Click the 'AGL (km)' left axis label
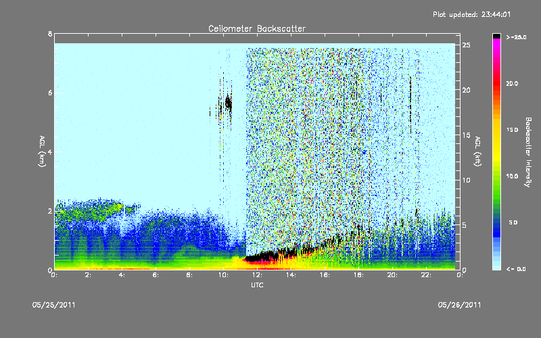The width and height of the screenshot is (541, 338). pyautogui.click(x=42, y=151)
